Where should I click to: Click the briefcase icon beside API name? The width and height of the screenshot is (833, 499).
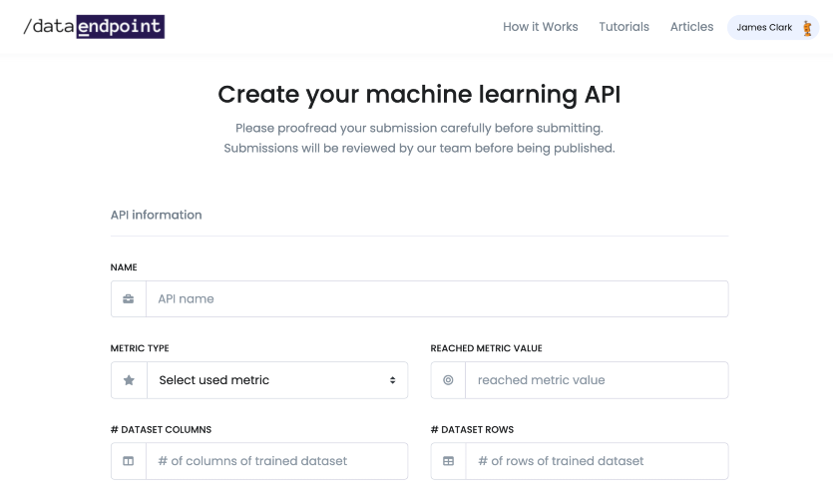[128, 299]
